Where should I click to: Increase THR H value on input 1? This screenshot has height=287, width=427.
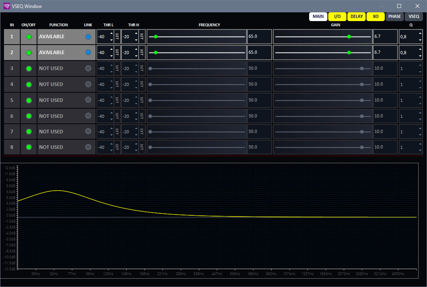point(136,33)
